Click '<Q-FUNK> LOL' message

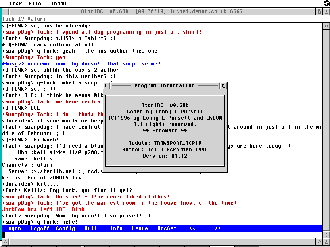(21, 108)
